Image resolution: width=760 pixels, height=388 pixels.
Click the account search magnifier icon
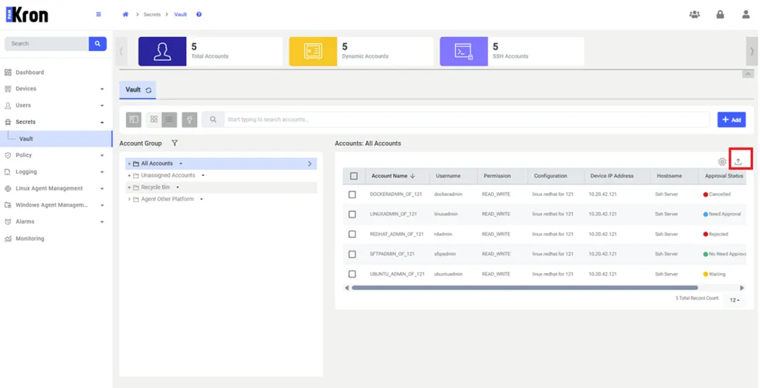click(212, 120)
